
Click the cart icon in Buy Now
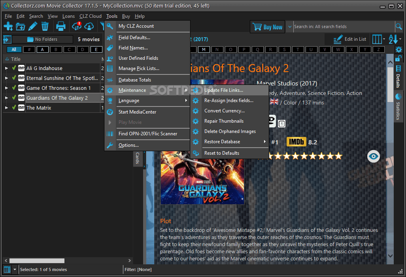[257, 27]
